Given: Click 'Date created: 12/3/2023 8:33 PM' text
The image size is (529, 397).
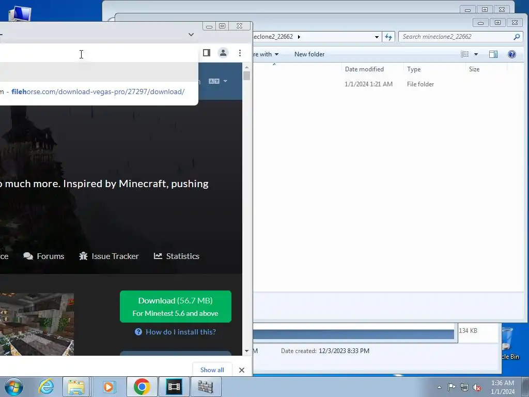Looking at the screenshot, I should (x=325, y=351).
